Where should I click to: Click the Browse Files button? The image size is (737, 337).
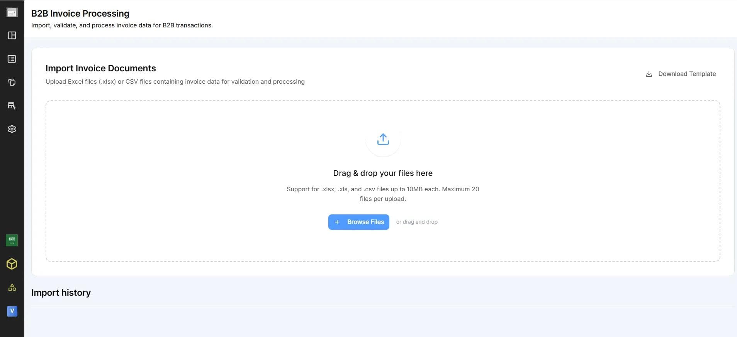[359, 222]
